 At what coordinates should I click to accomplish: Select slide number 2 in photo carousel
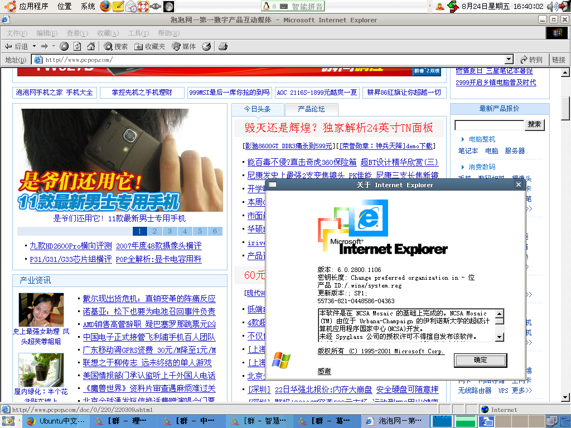pyautogui.click(x=155, y=231)
